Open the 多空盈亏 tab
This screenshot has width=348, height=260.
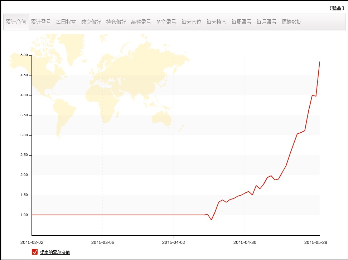166,22
